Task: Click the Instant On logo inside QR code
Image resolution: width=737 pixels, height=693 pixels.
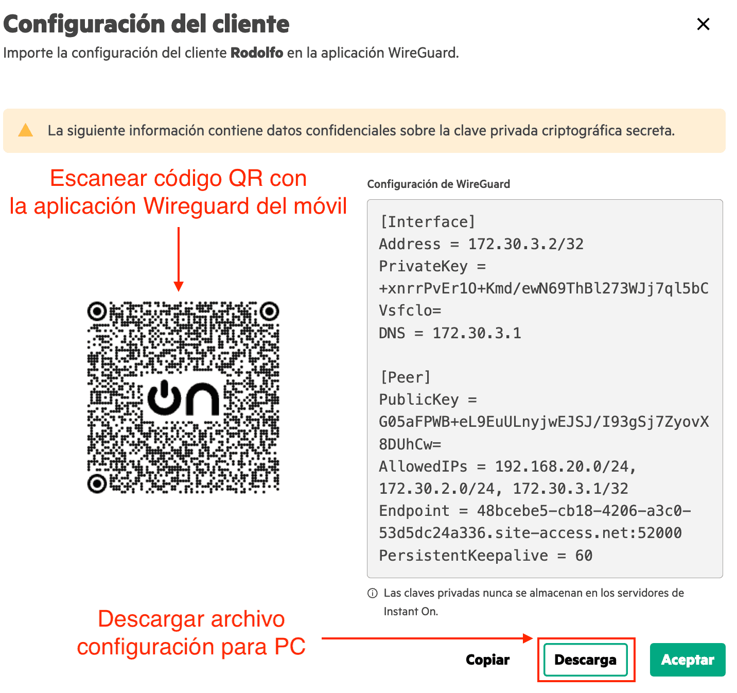Action: (183, 398)
